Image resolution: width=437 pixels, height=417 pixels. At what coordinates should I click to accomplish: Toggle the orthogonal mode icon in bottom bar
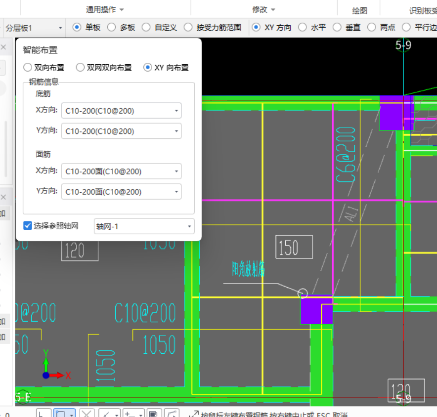pos(44,414)
